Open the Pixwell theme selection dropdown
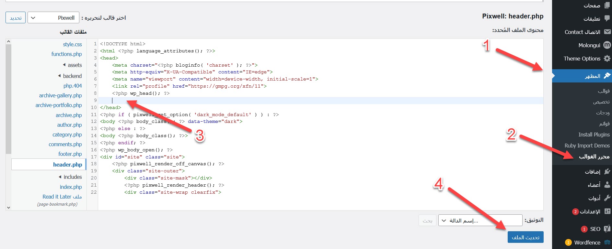This screenshot has height=249, width=612. 53,18
